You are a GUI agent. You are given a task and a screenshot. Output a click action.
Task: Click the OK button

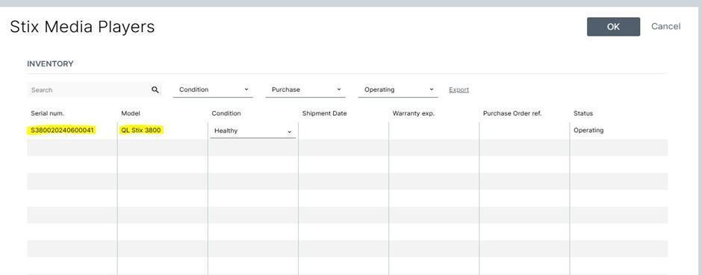(613, 27)
